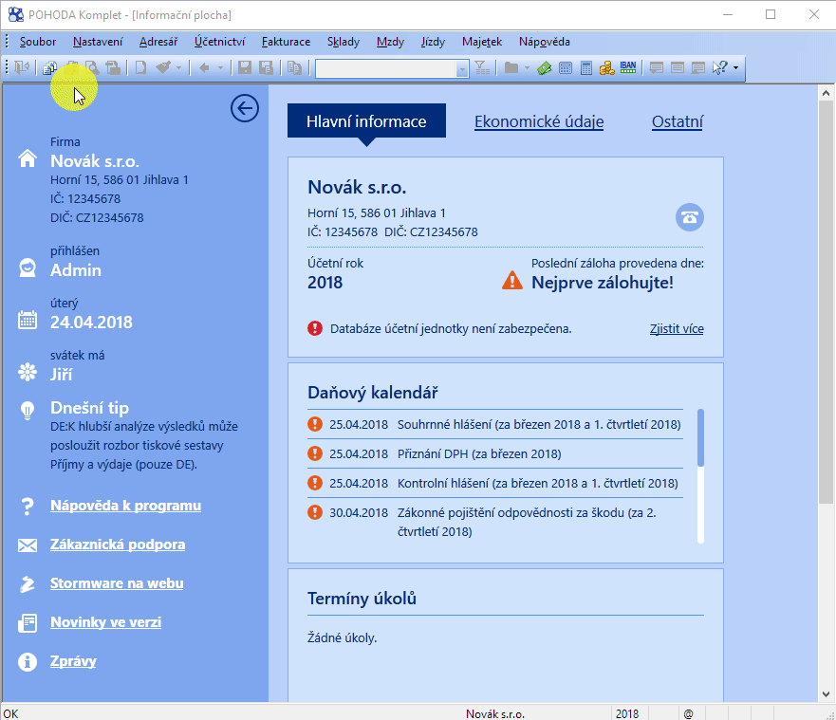Open the Novinky ve verzi link

pos(105,622)
